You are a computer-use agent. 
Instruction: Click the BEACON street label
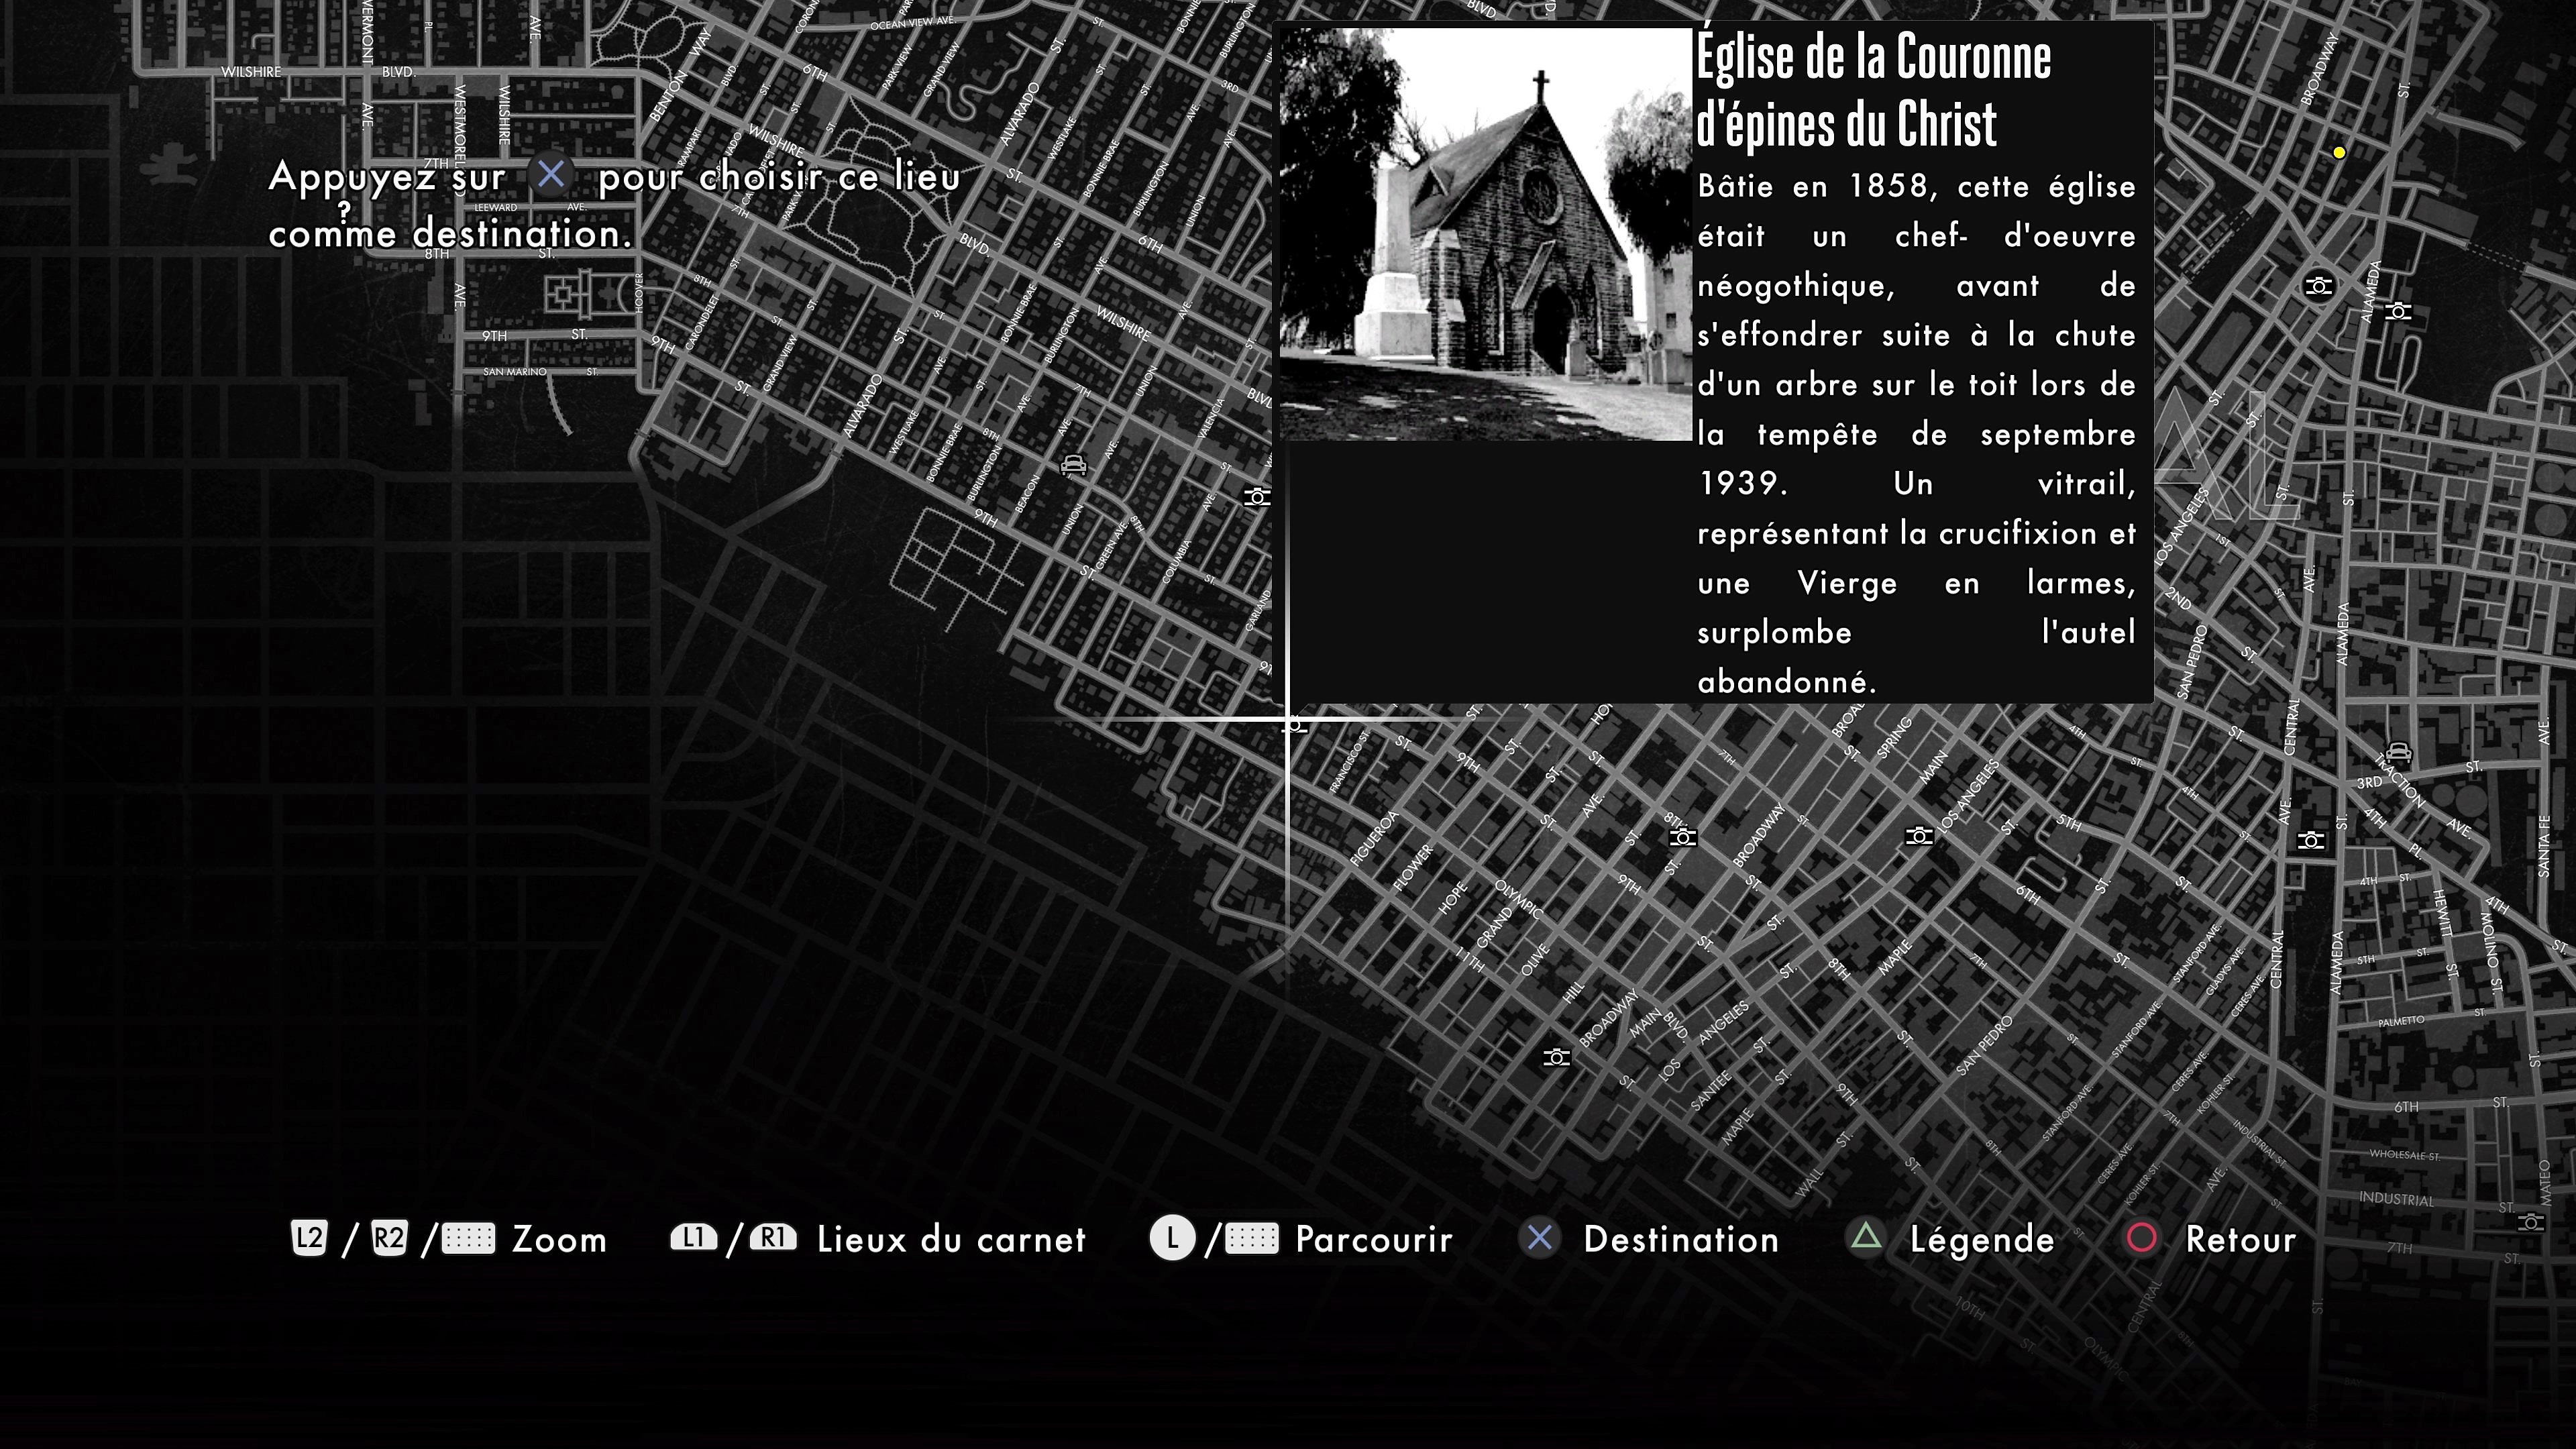pyautogui.click(x=1027, y=494)
